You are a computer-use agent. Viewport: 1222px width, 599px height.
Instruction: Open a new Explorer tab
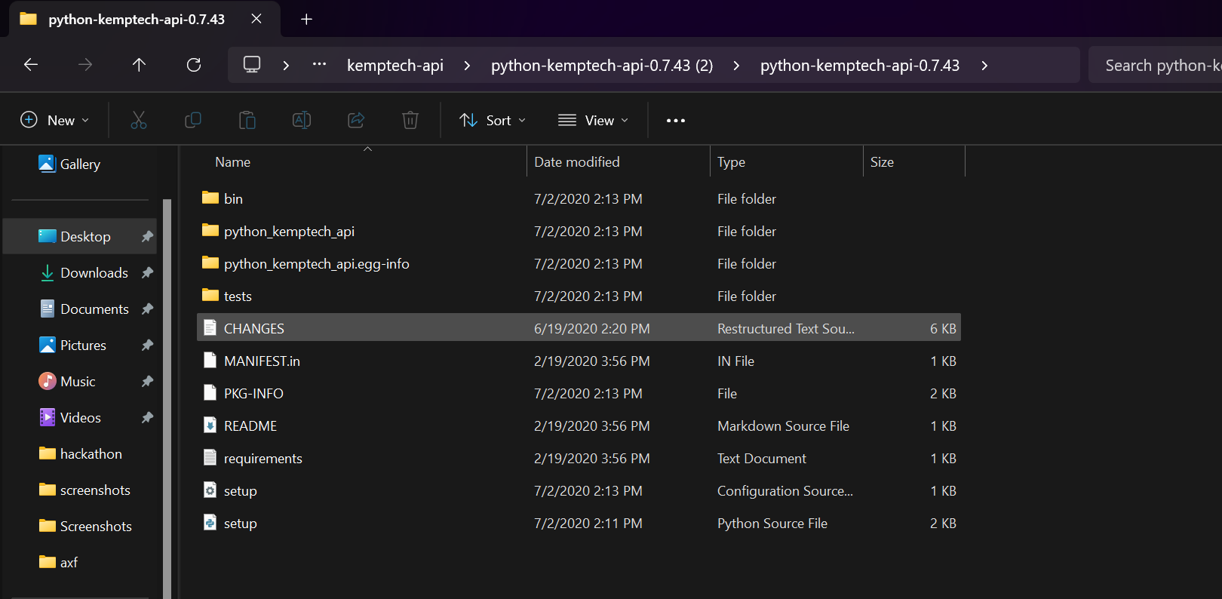pos(306,20)
